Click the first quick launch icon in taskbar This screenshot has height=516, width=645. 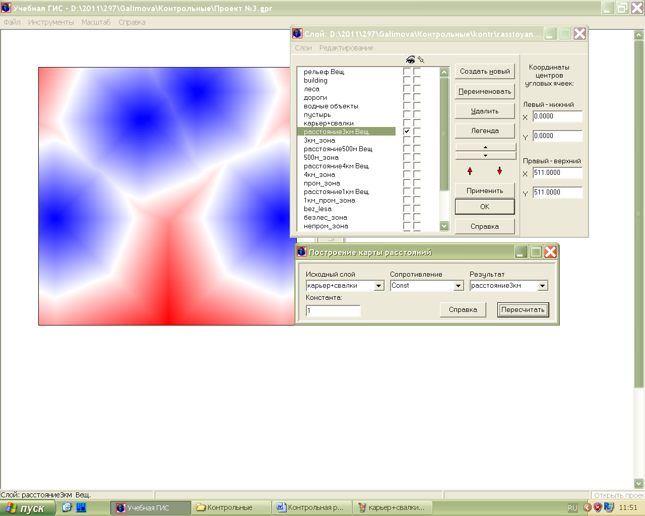click(67, 507)
